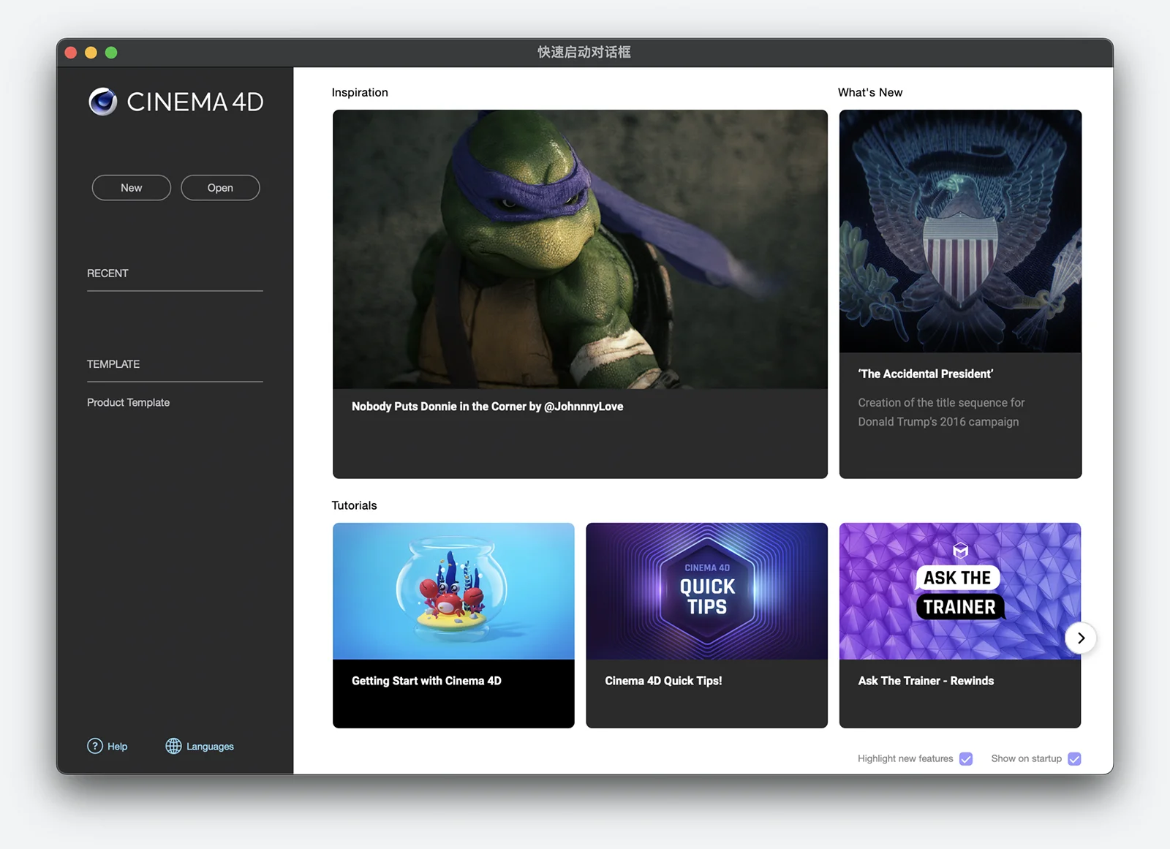Open the Product Template entry

pyautogui.click(x=129, y=402)
